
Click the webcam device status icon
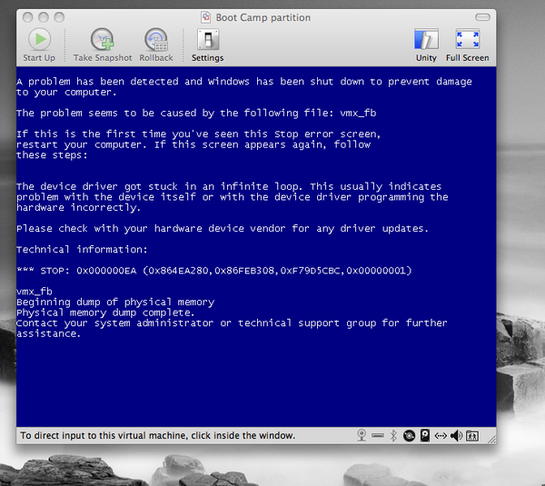[362, 435]
